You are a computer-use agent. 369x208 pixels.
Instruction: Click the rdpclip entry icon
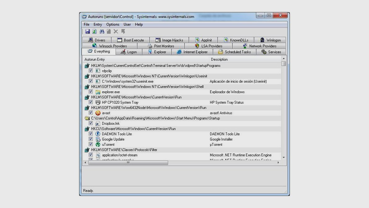click(98, 71)
